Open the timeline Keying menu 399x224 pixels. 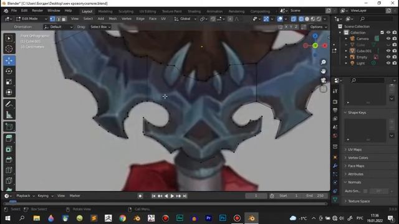pyautogui.click(x=46, y=196)
